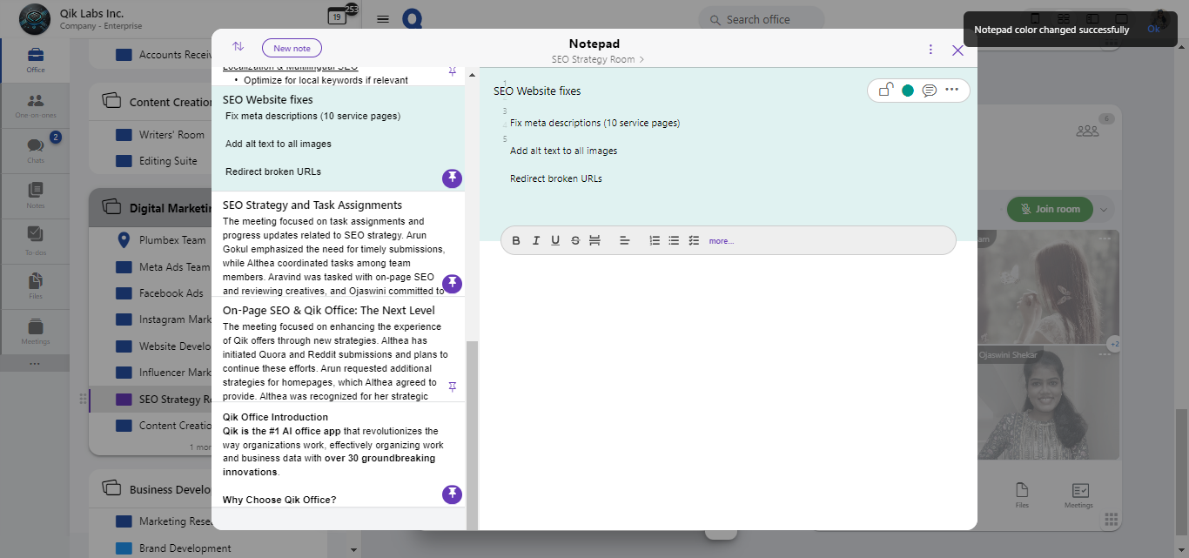1189x558 pixels.
Task: Expand more formatting options
Action: point(721,241)
